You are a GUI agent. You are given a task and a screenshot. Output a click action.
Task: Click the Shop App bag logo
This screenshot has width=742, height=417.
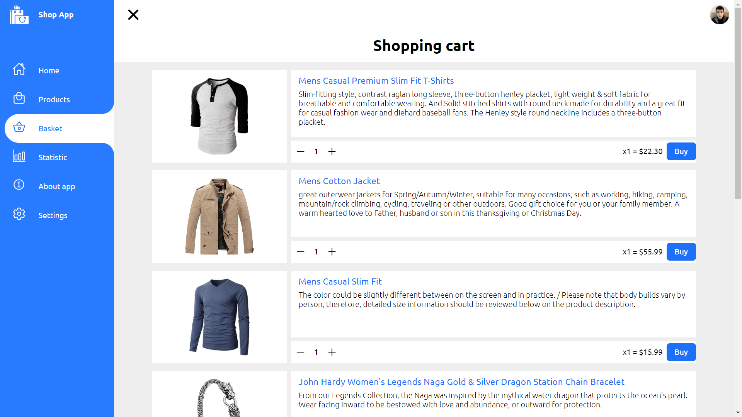click(19, 15)
